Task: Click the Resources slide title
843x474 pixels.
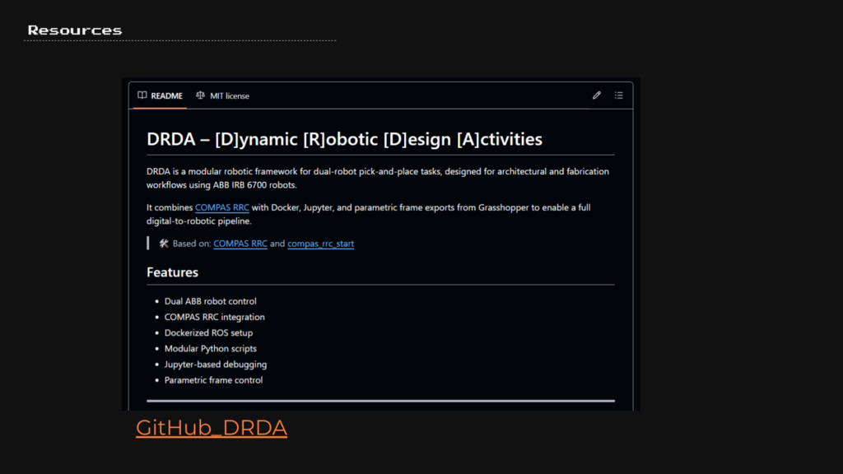Action: click(75, 30)
